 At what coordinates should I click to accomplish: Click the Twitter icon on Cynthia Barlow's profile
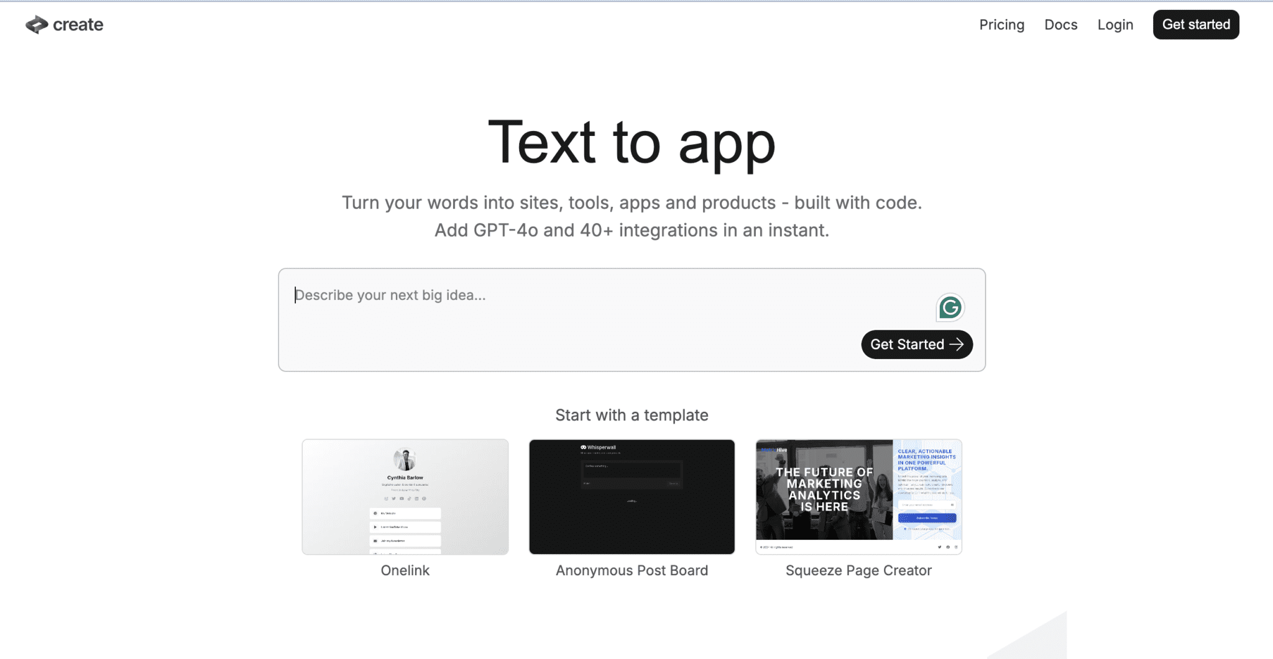(393, 499)
